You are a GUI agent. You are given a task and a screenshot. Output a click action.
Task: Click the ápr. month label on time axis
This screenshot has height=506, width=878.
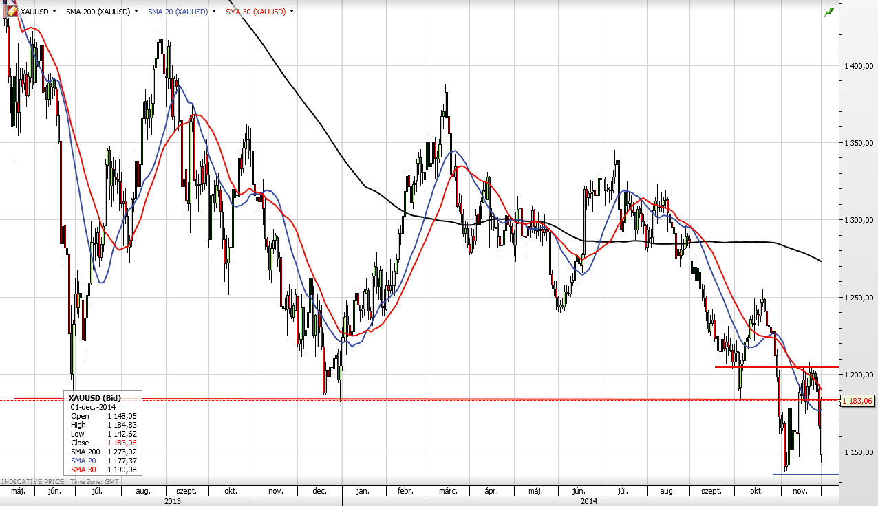(x=491, y=492)
